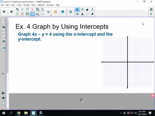Click the Undo arrow in toolbar
This screenshot has width=155, height=116.
(17, 10)
